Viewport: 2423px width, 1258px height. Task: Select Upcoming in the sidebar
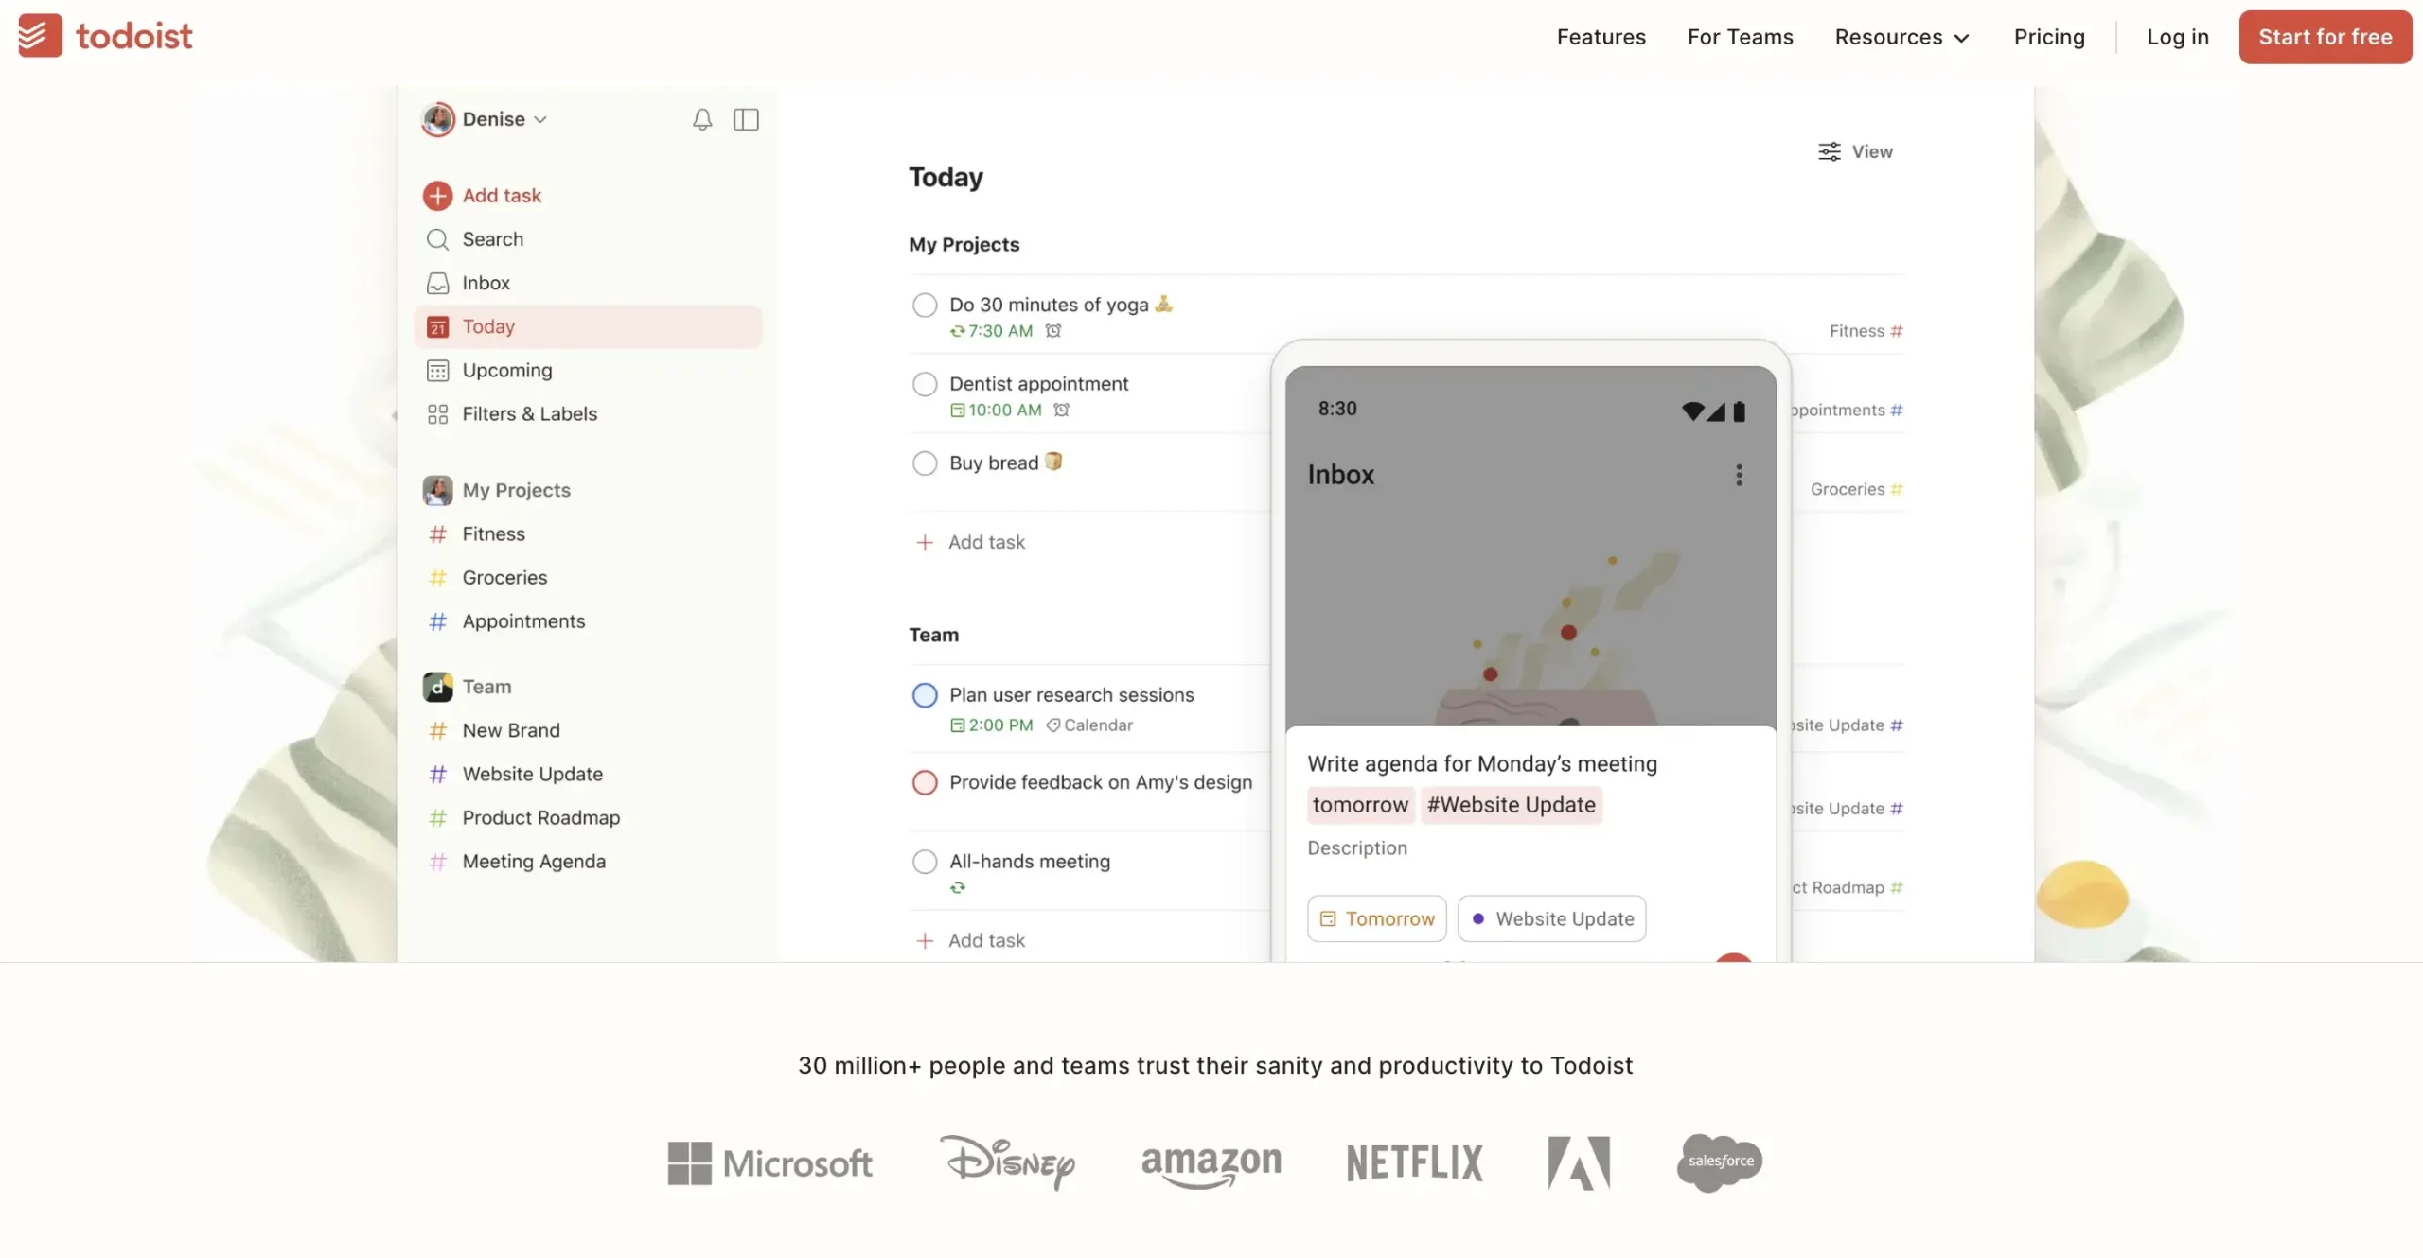tap(588, 371)
